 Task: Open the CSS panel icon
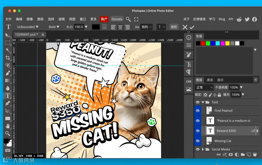pos(189,81)
